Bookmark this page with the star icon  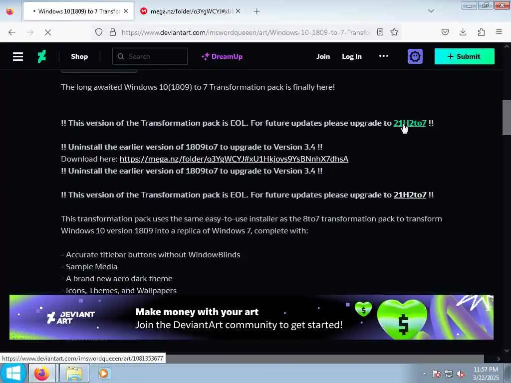click(394, 32)
